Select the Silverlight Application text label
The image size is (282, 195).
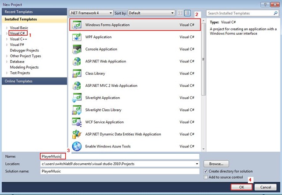(x=103, y=98)
